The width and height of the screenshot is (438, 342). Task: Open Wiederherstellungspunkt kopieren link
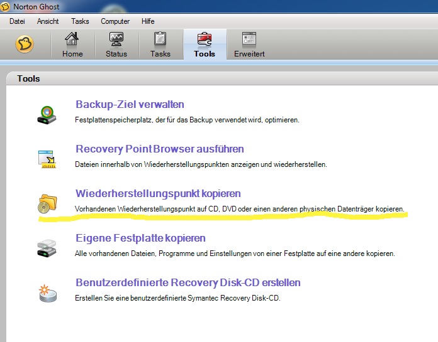(x=158, y=193)
